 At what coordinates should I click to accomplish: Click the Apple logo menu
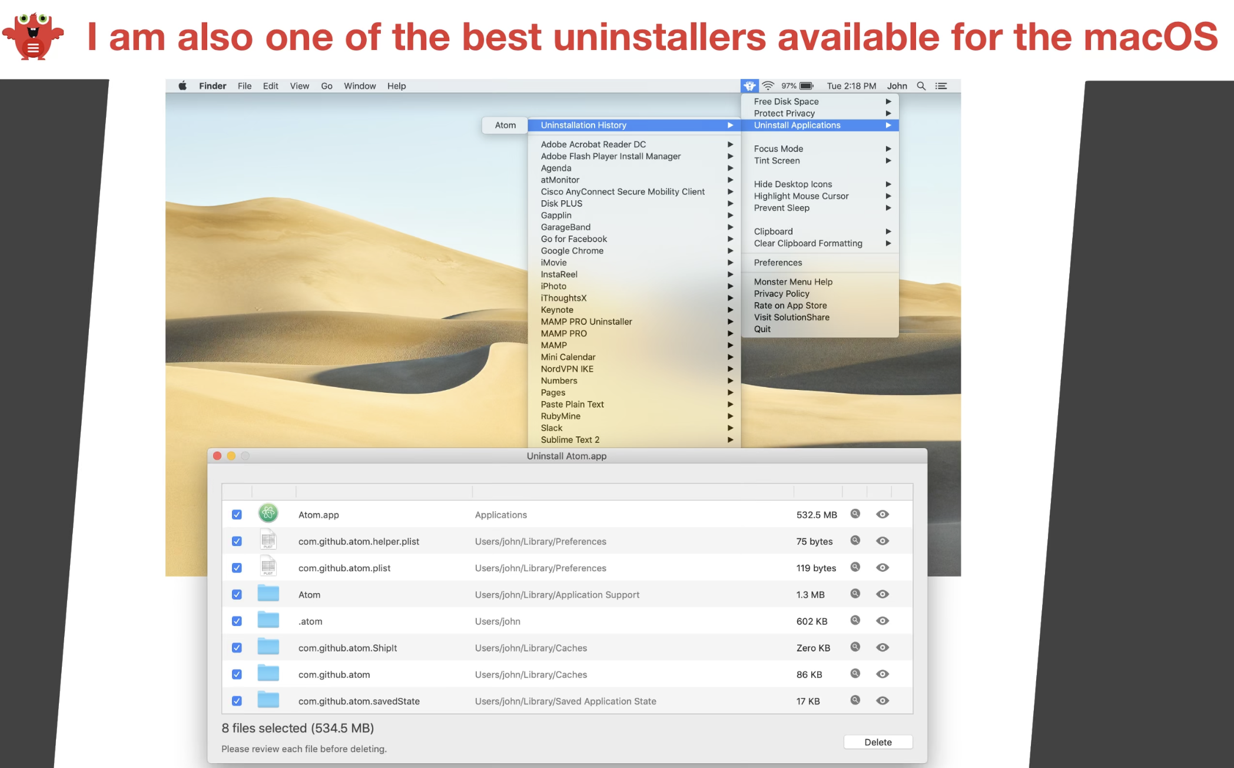183,86
